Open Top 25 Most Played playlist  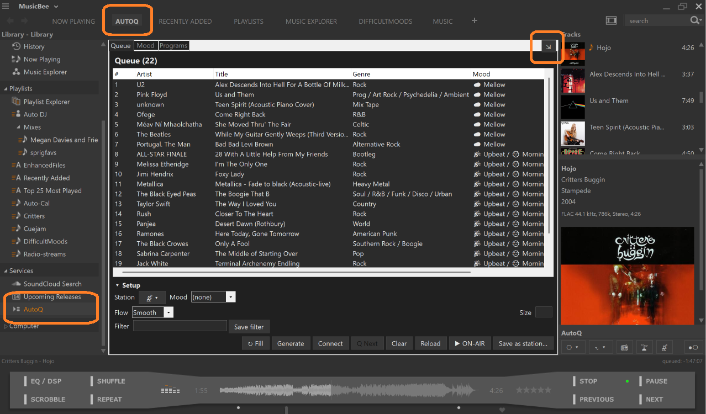coord(52,190)
